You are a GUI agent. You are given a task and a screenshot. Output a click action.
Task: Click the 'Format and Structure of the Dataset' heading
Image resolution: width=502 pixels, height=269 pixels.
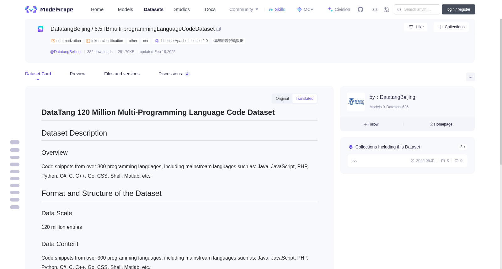[x=101, y=193]
